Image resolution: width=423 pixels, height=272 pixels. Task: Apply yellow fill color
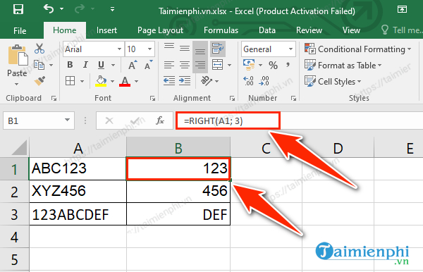pos(101,81)
